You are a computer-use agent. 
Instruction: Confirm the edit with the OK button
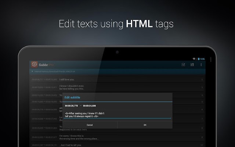[x=145, y=125]
